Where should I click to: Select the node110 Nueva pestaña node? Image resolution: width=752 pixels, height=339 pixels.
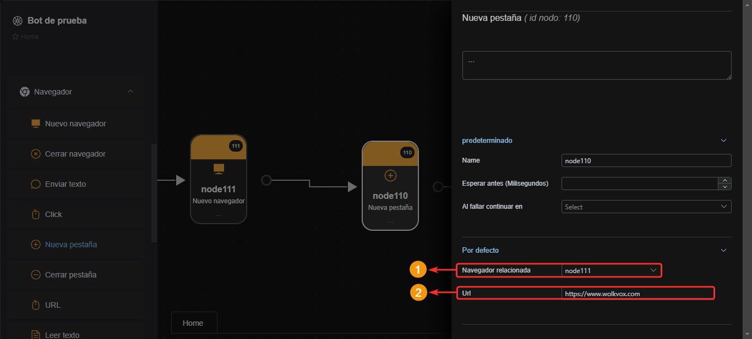(x=390, y=186)
